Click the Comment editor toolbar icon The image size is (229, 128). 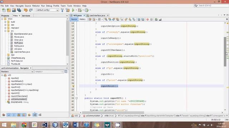pyautogui.click(x=156, y=19)
